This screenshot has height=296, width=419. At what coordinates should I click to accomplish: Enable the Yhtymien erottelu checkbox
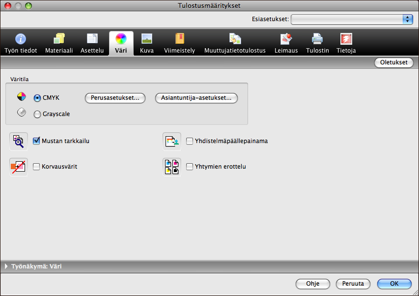(190, 167)
